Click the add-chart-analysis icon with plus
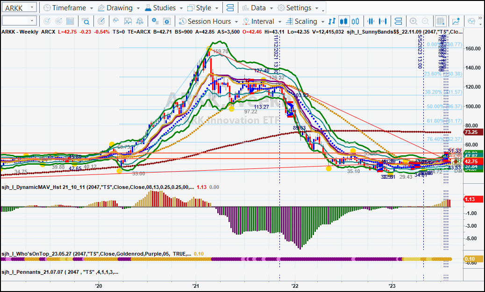Screen dimensions: 485x292 click(x=456, y=21)
